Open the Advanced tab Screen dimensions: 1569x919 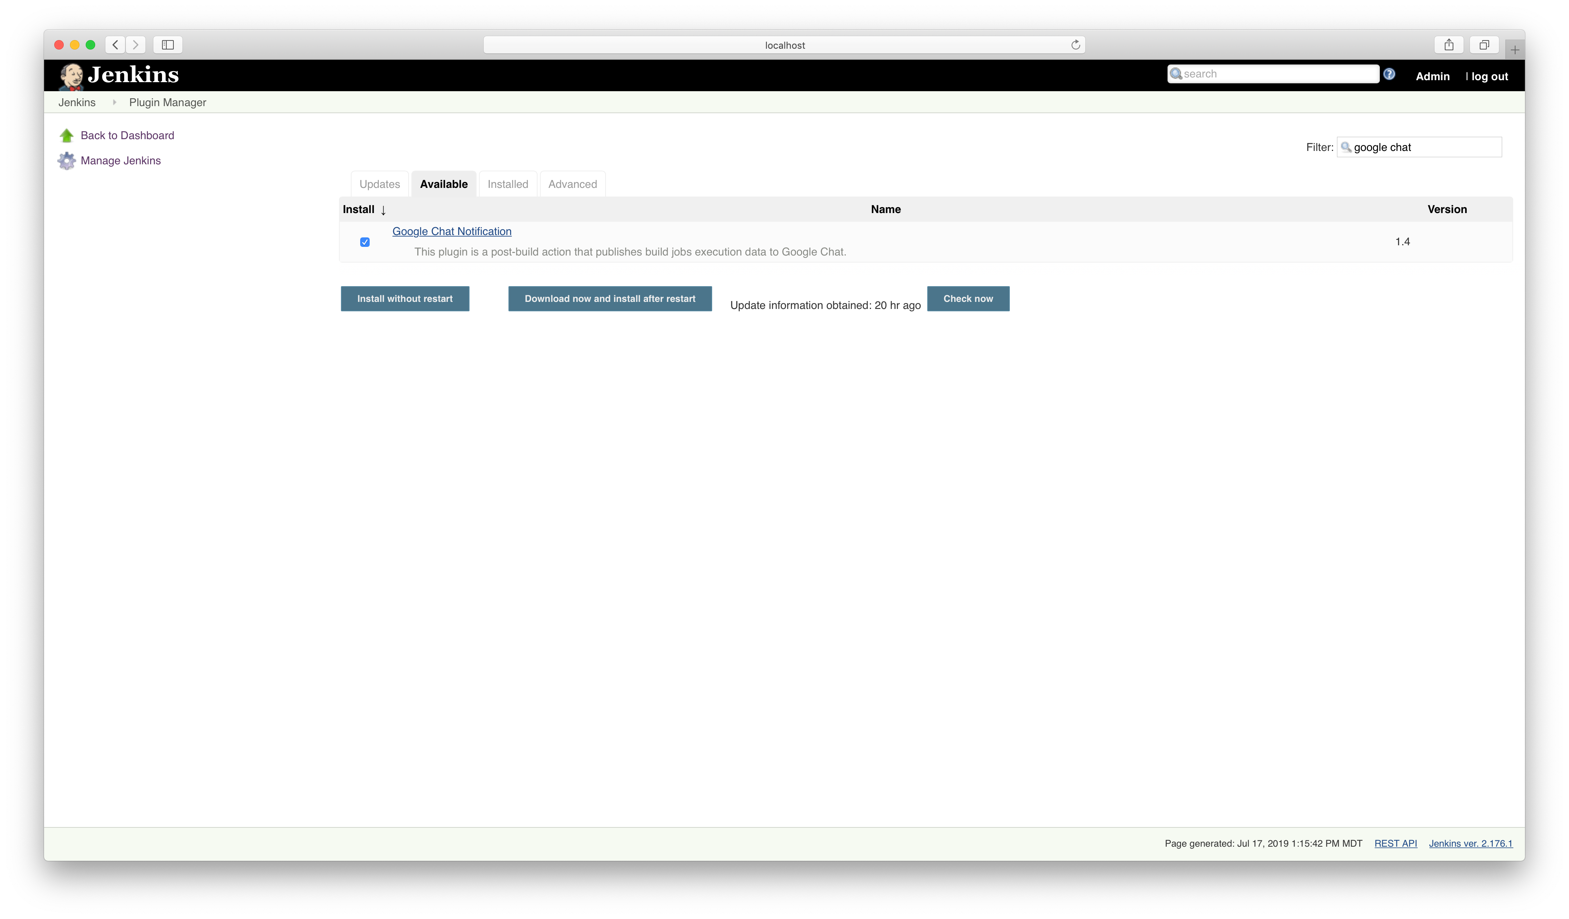point(572,184)
